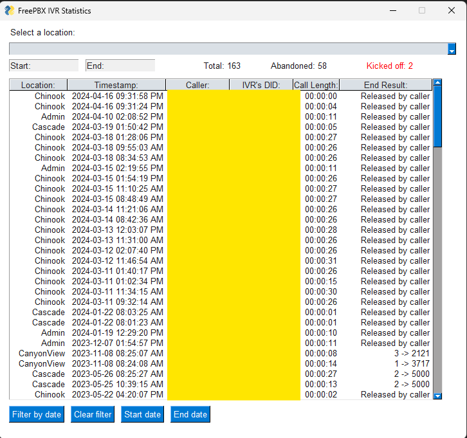This screenshot has width=467, height=438.
Task: Click call length 00:00:15 cell
Action: tap(321, 281)
